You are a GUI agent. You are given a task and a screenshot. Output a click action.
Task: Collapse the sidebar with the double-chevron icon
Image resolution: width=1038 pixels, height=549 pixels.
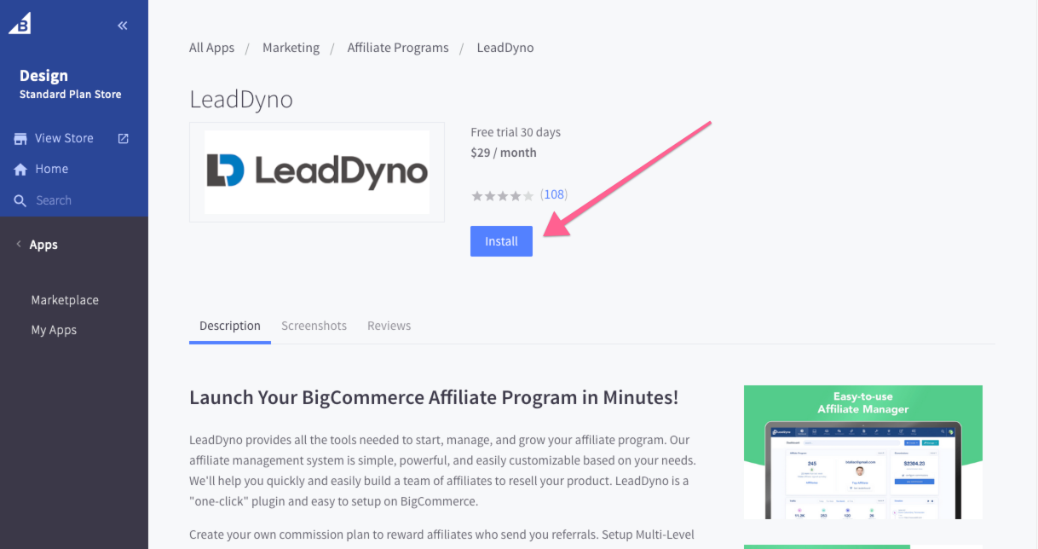pyautogui.click(x=122, y=25)
